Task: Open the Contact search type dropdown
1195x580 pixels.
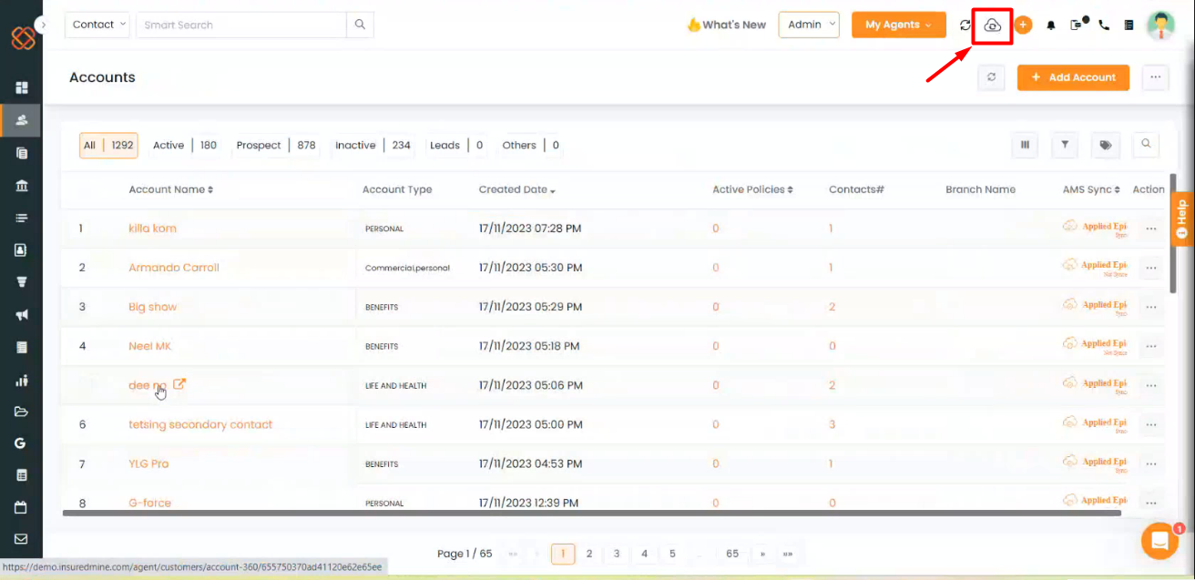Action: tap(97, 25)
